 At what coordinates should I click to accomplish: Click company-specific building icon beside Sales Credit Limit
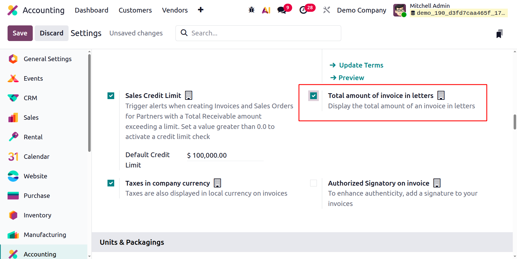189,95
